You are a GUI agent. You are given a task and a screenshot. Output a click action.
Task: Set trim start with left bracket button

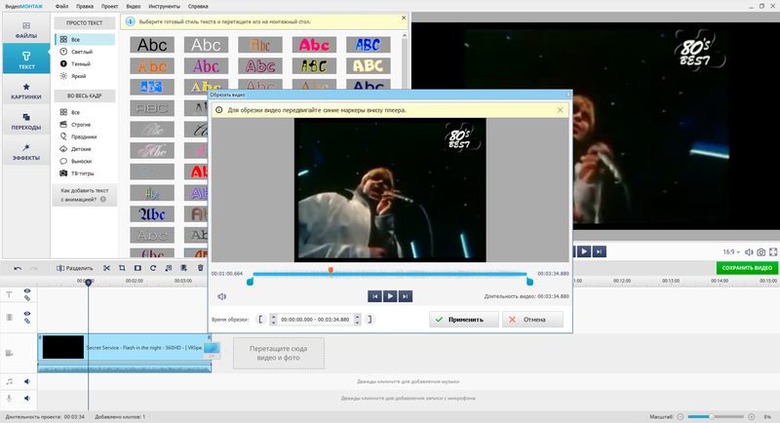(260, 319)
